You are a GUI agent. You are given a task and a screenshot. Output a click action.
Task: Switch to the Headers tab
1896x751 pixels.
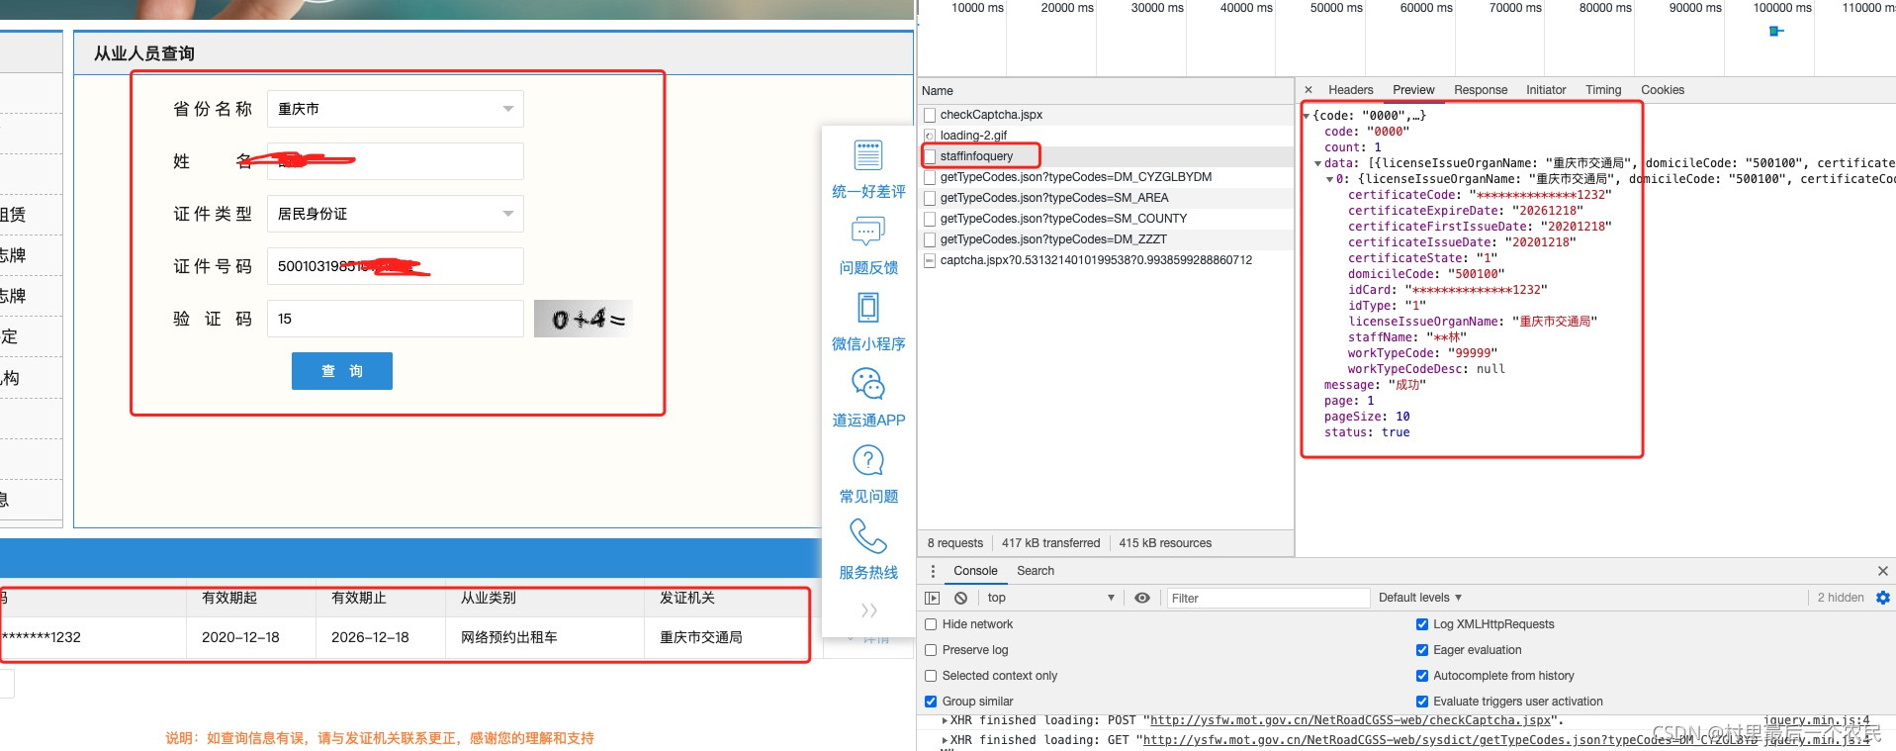[x=1351, y=90]
